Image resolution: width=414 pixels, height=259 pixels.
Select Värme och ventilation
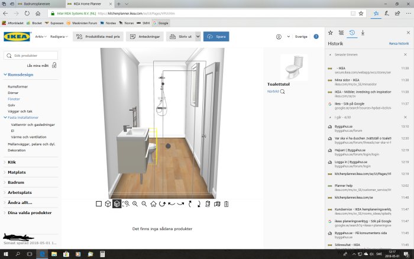pos(28,137)
